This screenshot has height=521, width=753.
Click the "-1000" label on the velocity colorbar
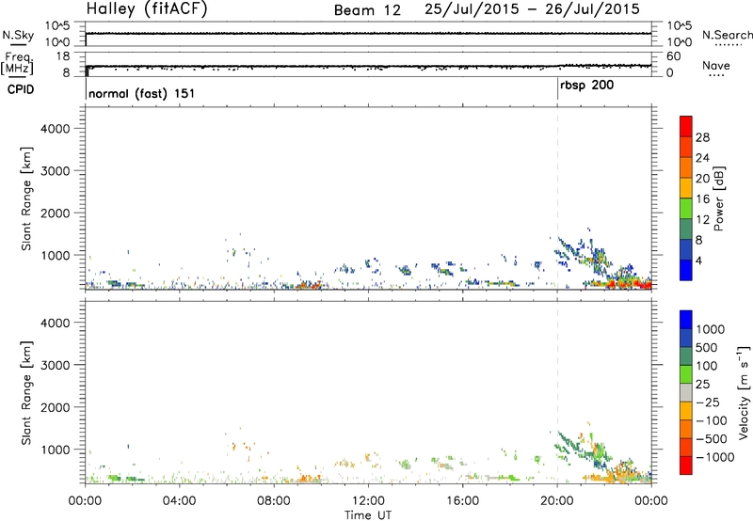[x=715, y=457]
